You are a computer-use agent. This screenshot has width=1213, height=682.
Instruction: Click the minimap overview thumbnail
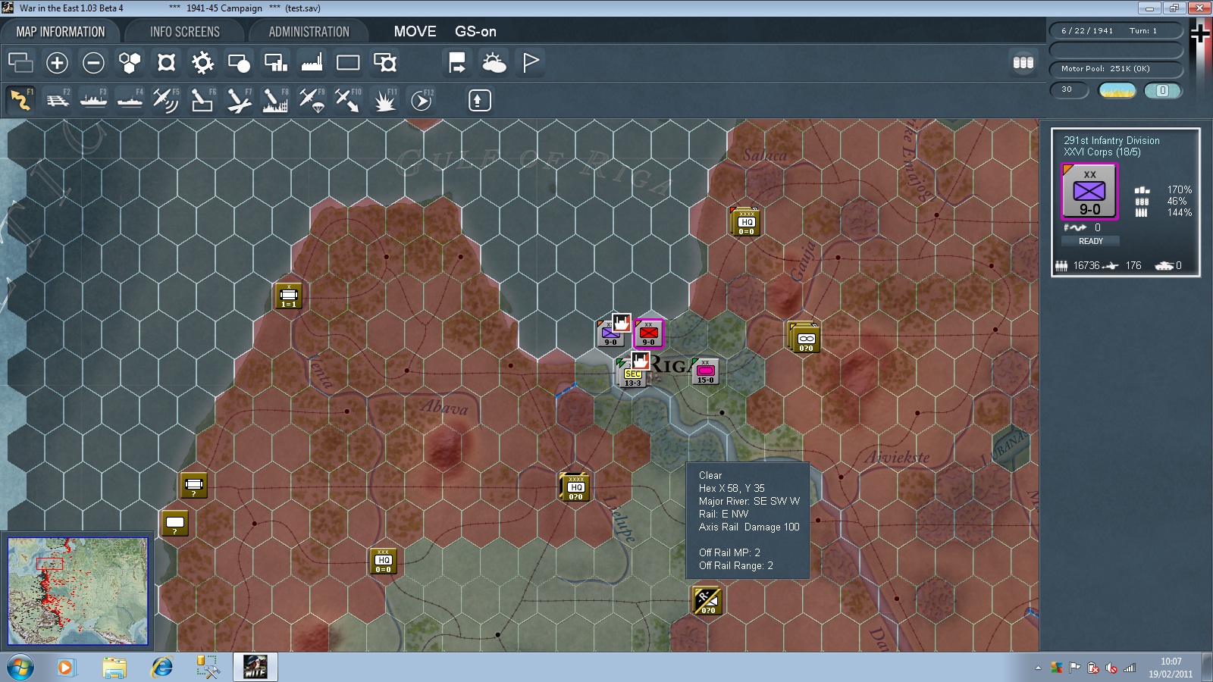(77, 591)
